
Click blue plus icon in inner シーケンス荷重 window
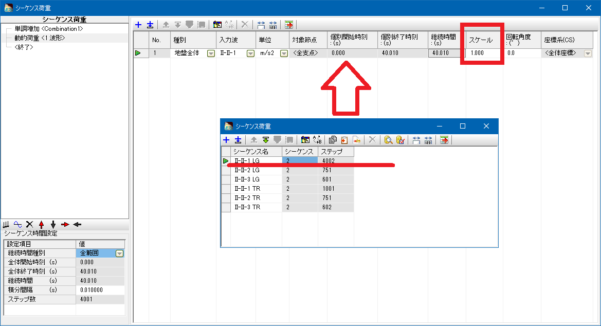tap(226, 140)
